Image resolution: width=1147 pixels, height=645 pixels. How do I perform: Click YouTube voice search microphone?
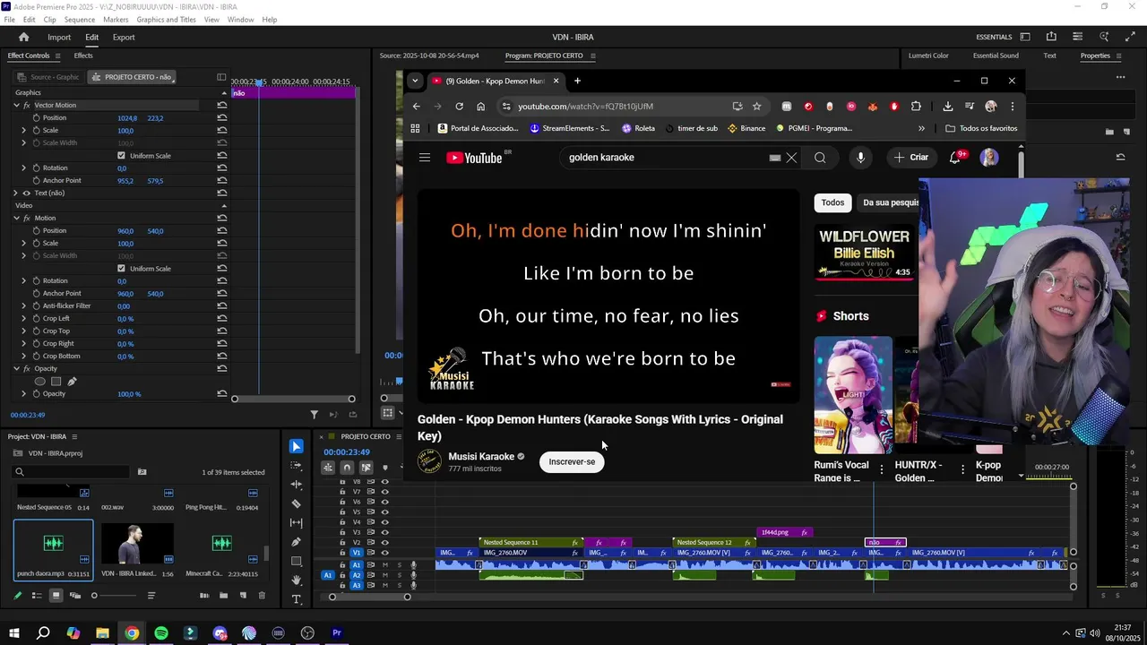point(860,158)
